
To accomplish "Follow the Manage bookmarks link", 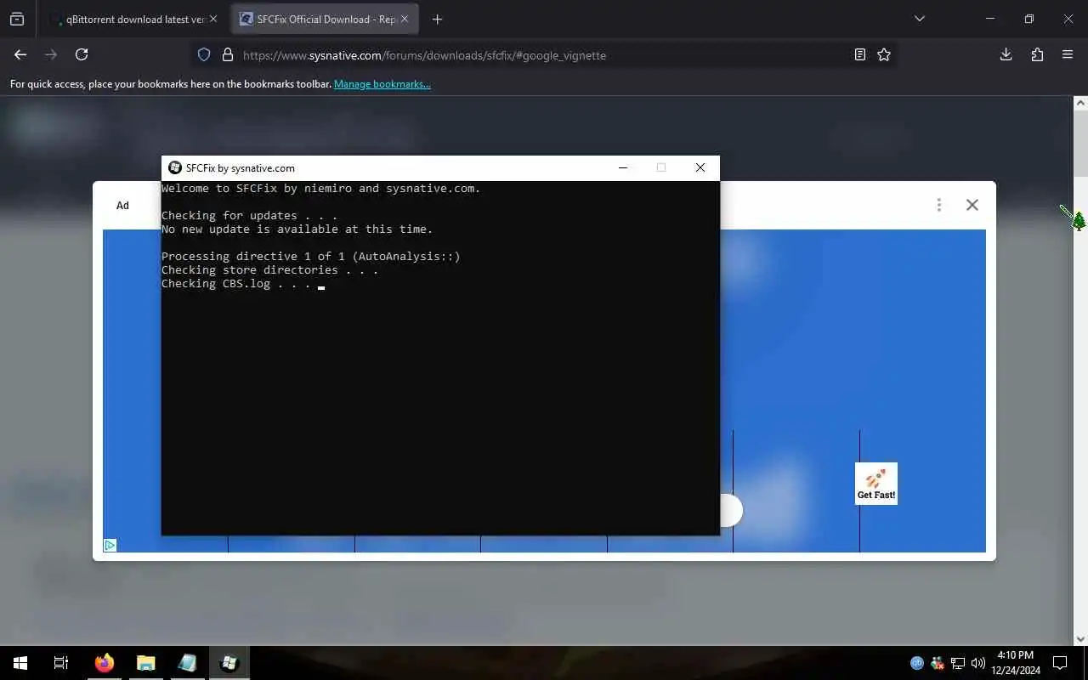I will pos(382,84).
